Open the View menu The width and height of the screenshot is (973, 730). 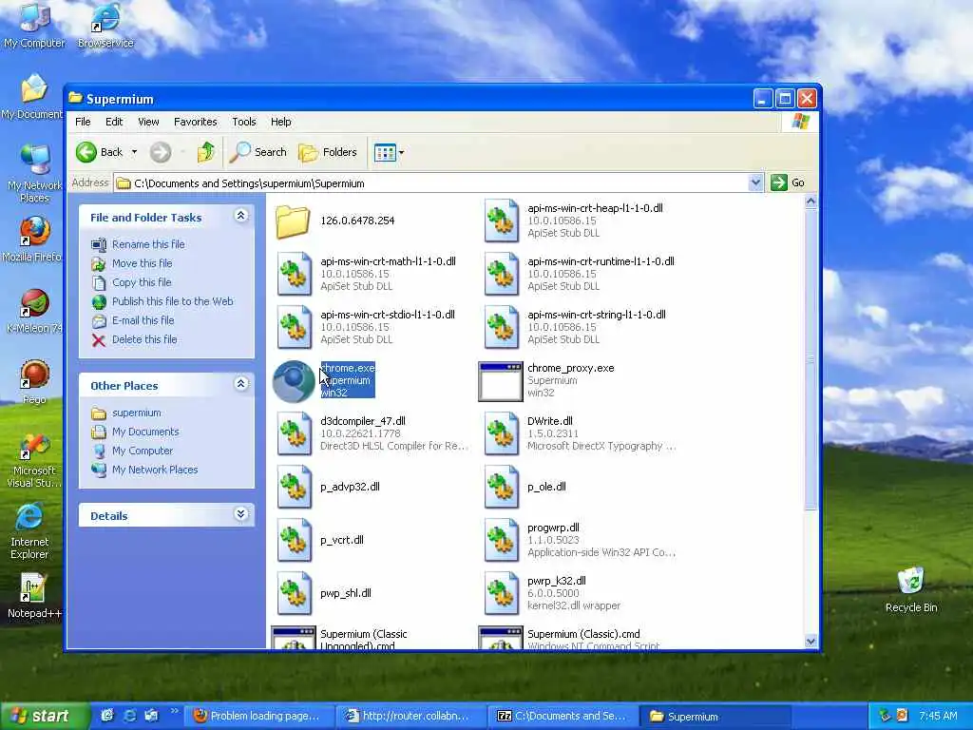(148, 122)
